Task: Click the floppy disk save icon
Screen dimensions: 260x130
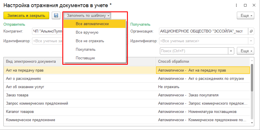Action: coord(56,15)
